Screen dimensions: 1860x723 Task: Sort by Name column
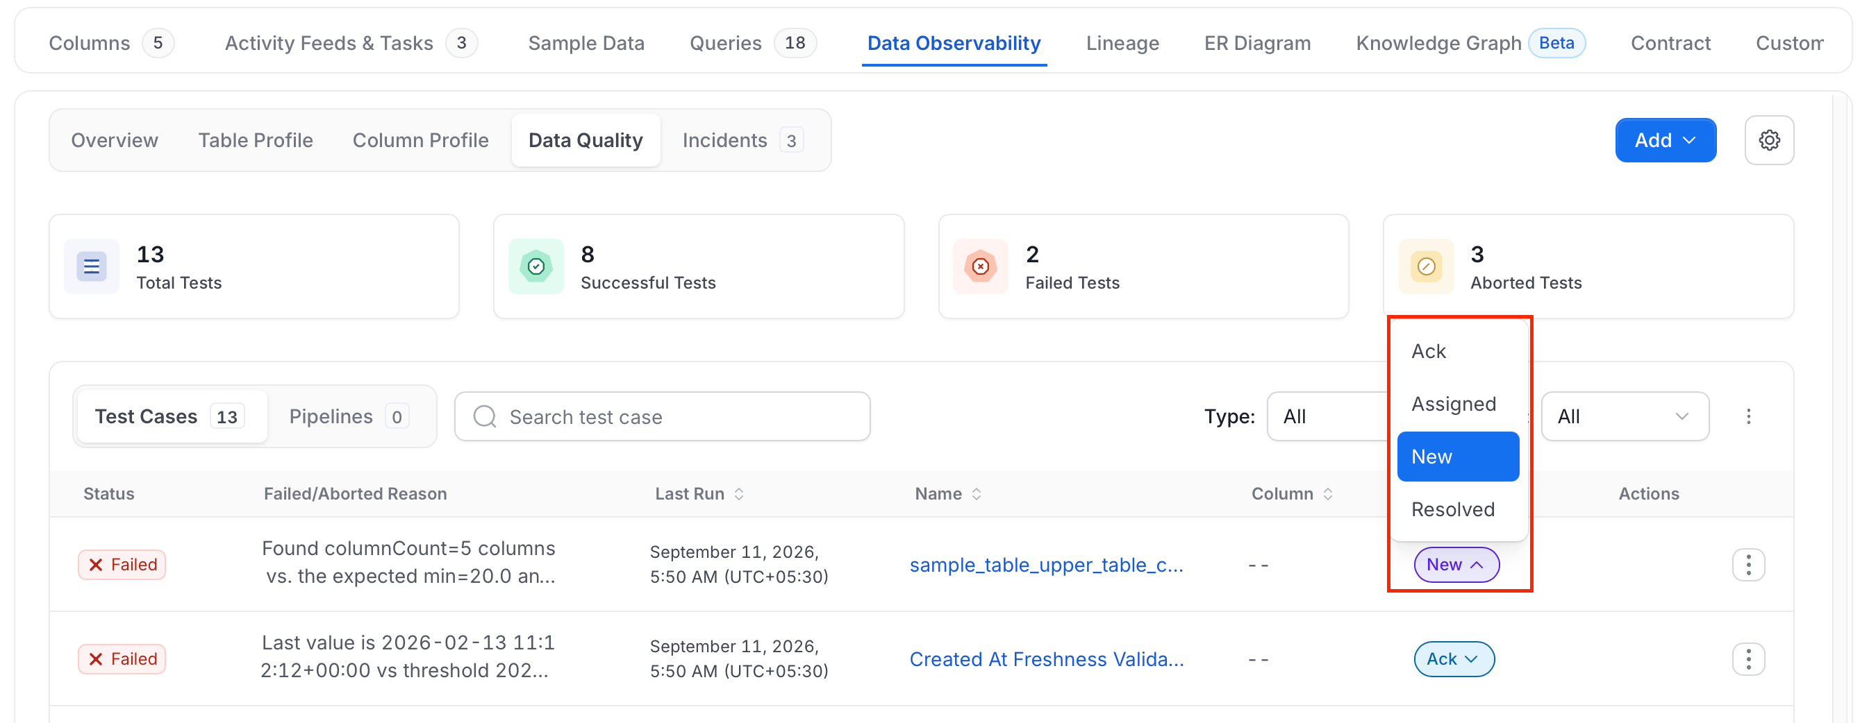tap(977, 493)
